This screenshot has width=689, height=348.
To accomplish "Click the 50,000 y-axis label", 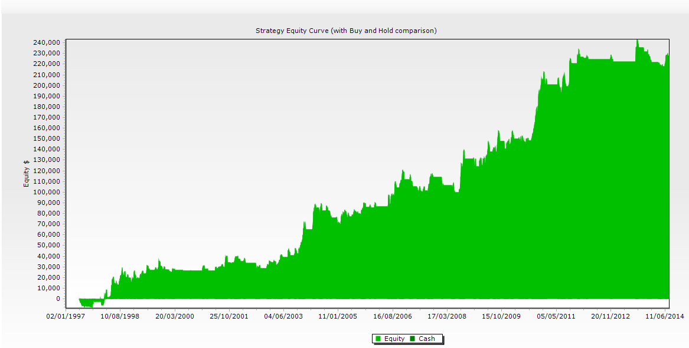I will (48, 246).
